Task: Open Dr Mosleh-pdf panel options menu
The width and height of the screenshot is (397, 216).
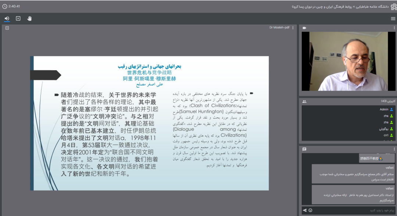Action: click(x=293, y=28)
